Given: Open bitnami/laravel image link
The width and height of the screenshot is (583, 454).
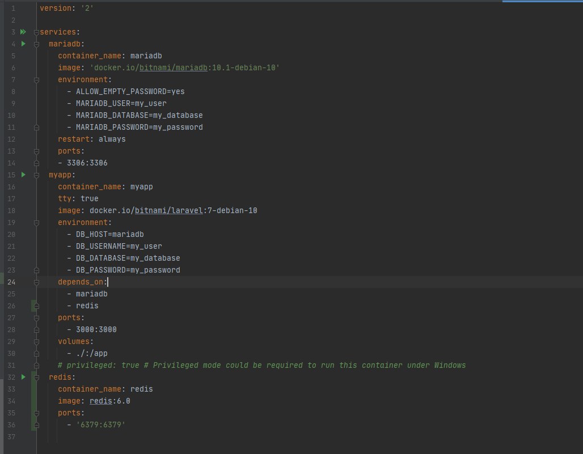Looking at the screenshot, I should [x=169, y=210].
